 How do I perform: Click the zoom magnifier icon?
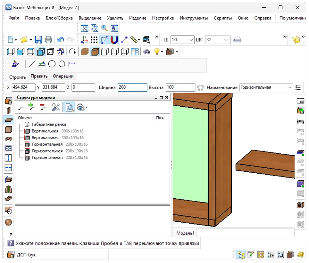(x=104, y=28)
